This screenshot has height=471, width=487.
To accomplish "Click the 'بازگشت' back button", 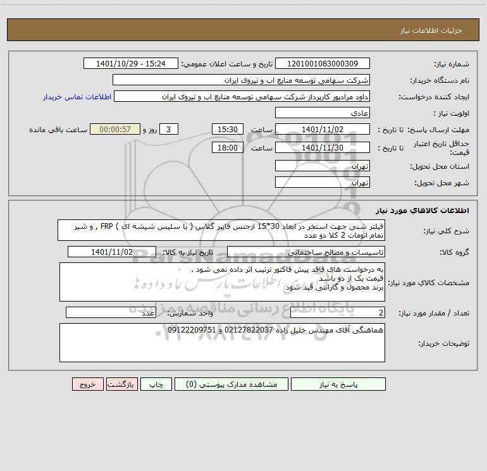I will click(x=121, y=384).
